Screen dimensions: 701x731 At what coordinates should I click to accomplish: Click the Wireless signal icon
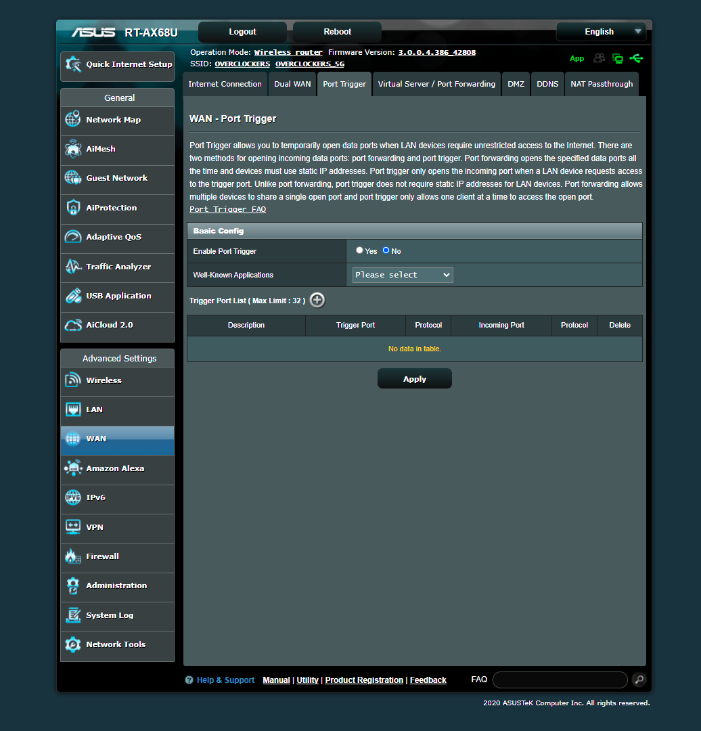click(x=73, y=380)
